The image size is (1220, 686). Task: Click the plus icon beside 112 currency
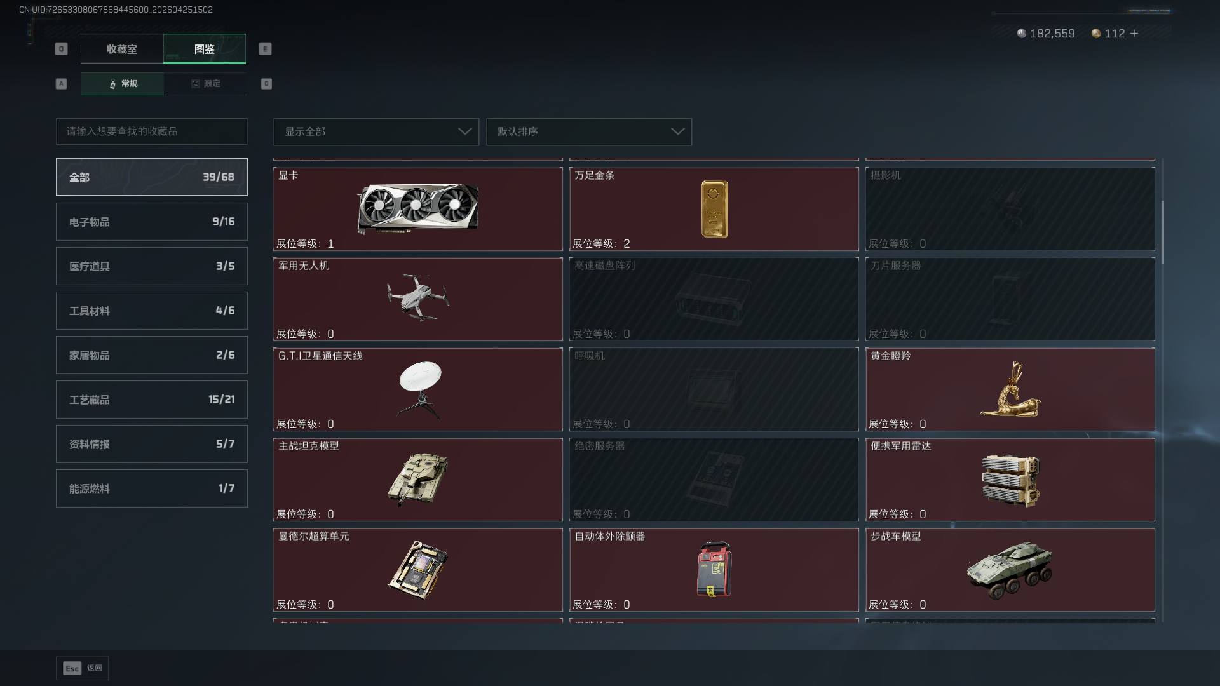pyautogui.click(x=1134, y=33)
